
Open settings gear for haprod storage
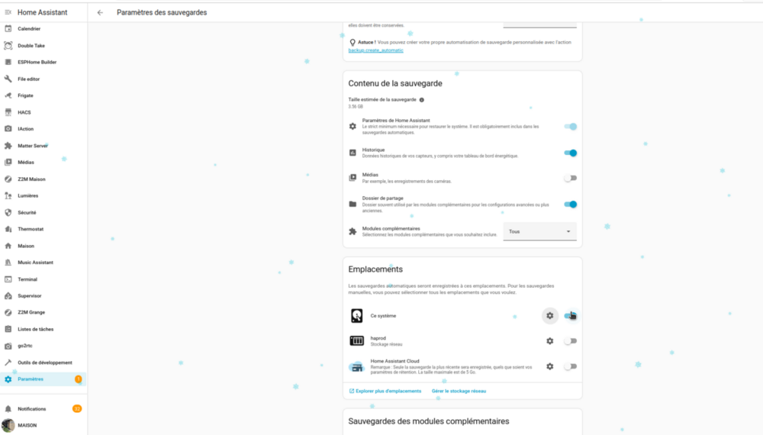tap(550, 341)
